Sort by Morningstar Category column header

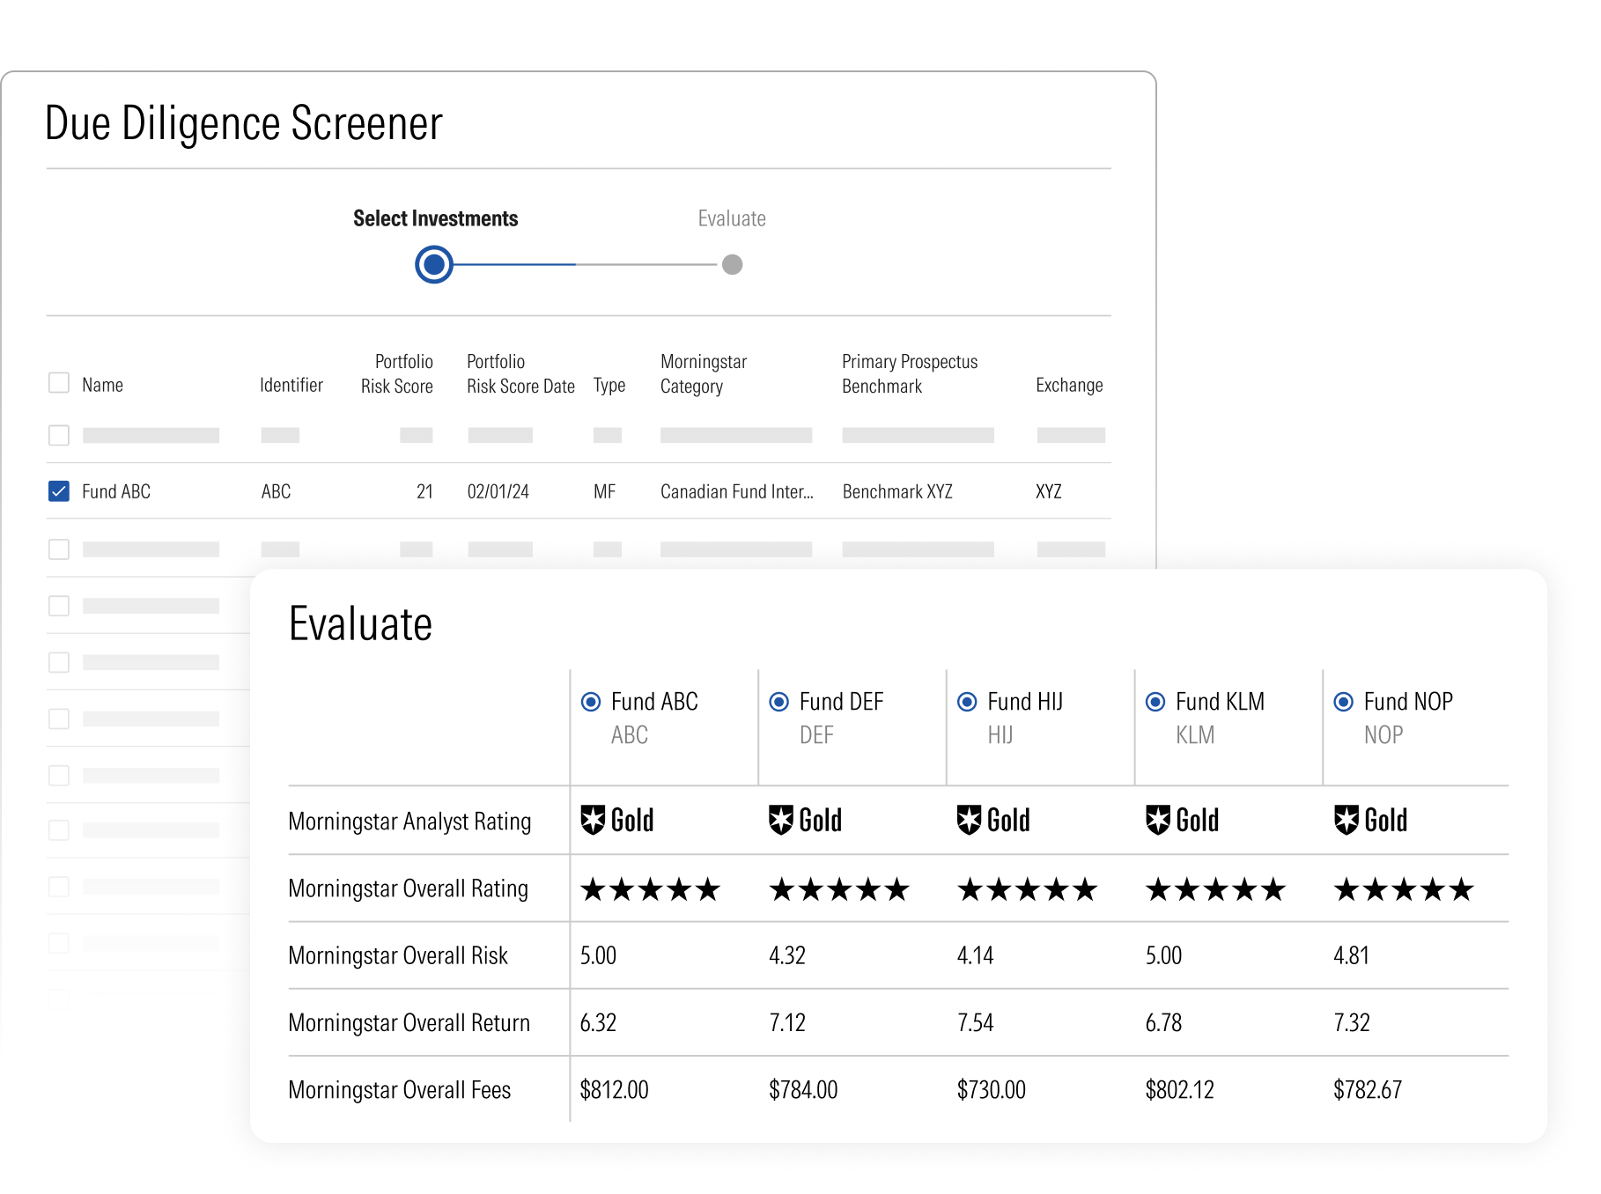click(704, 374)
